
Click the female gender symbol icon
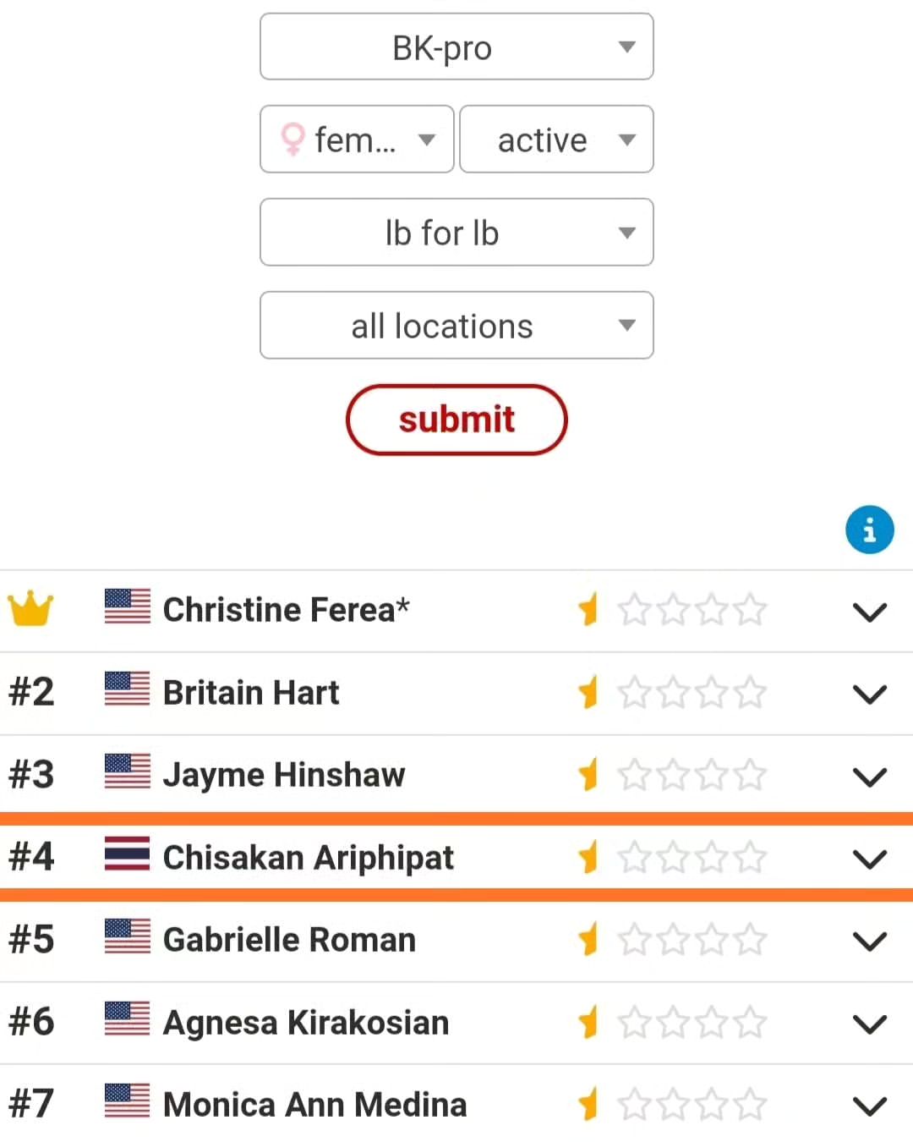click(x=292, y=140)
